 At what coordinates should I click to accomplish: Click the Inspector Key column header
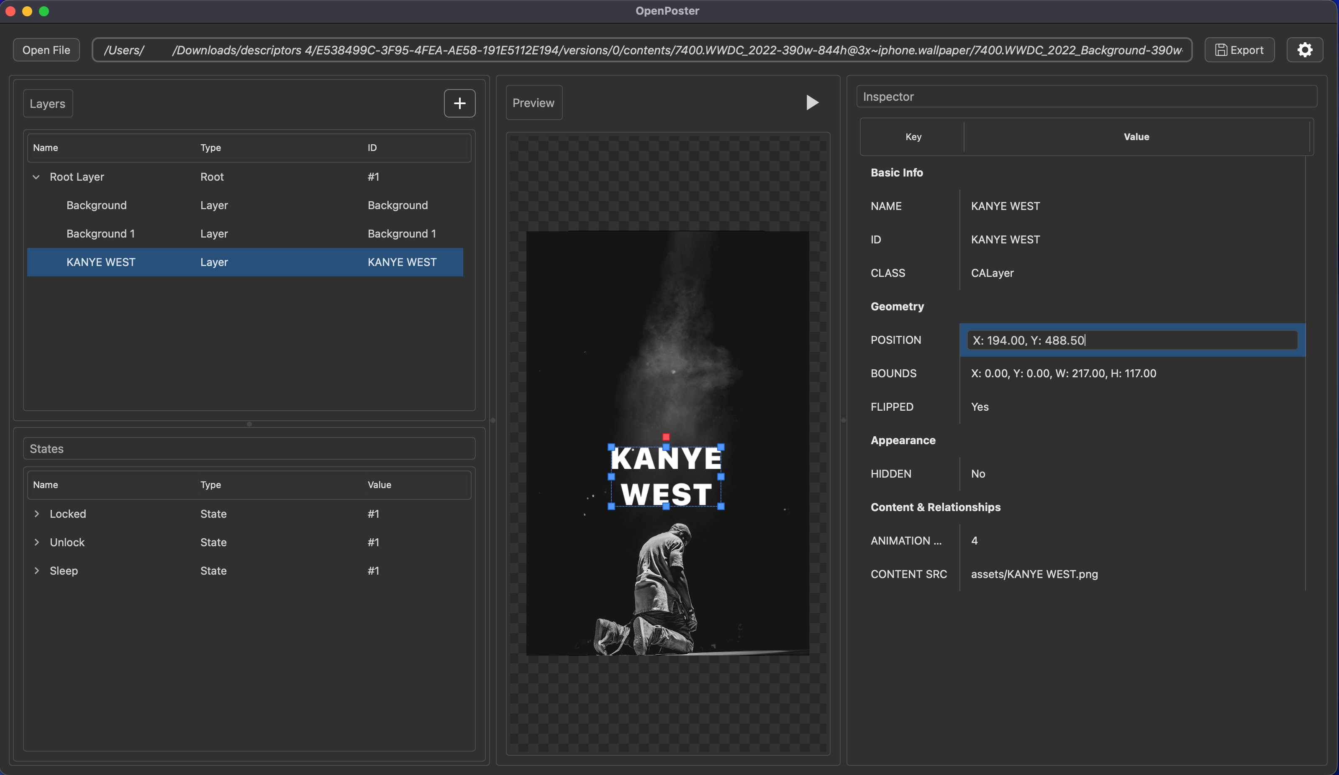pyautogui.click(x=913, y=137)
